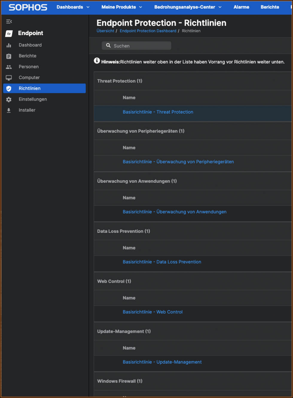Click the Sophos logo
The height and width of the screenshot is (398, 293).
tap(28, 7)
